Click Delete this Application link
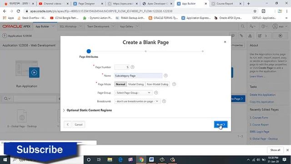This screenshot has height=164, width=291. coord(262,95)
